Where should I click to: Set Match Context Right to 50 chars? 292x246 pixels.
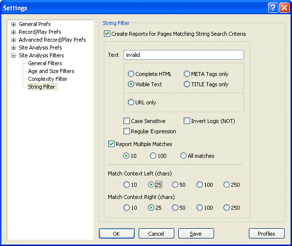tap(175, 207)
